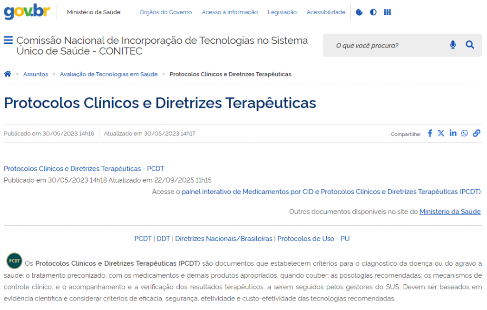Share page via WhatsApp
487x310 pixels.
[x=465, y=134]
